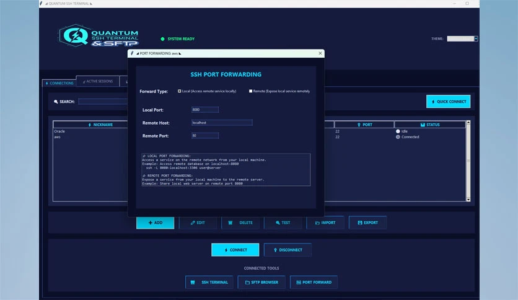518x300 pixels.
Task: Sort by the Status column header
Action: 430,125
